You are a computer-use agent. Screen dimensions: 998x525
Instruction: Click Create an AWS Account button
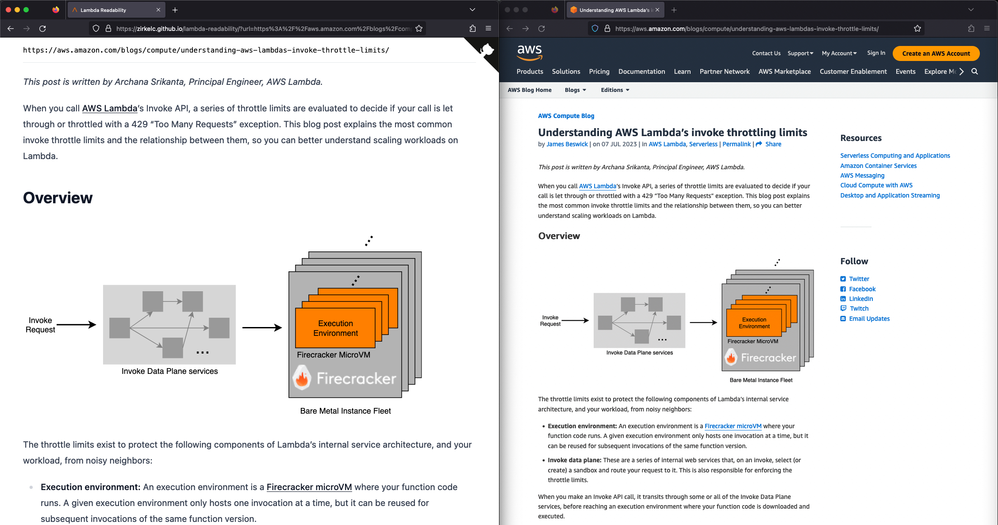tap(936, 53)
